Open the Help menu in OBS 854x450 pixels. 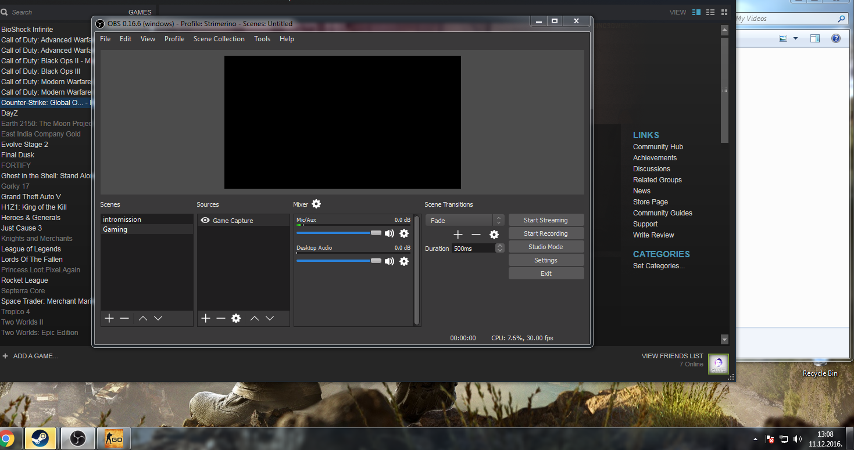(x=287, y=39)
